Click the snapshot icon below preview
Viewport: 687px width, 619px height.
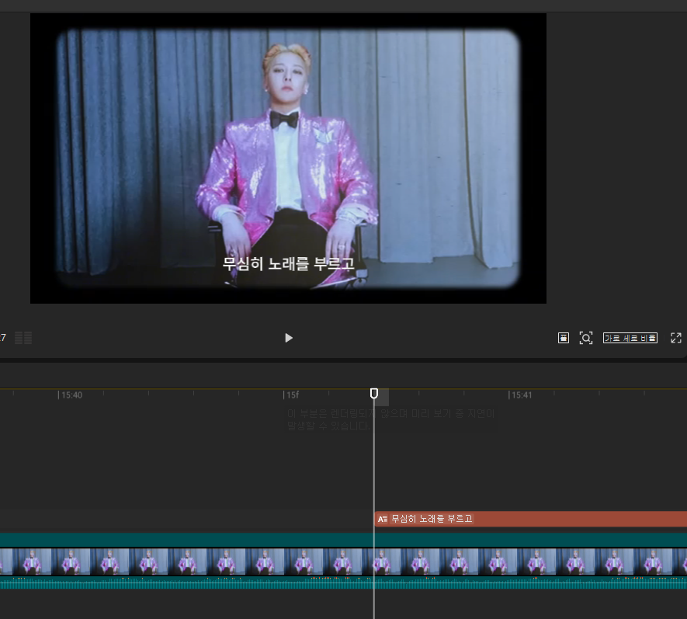pos(564,338)
